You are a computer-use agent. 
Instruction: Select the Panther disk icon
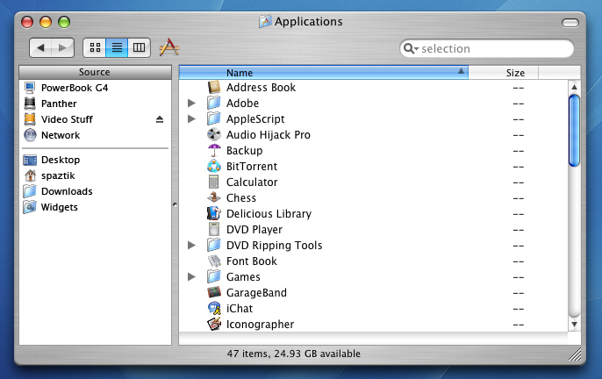[30, 104]
